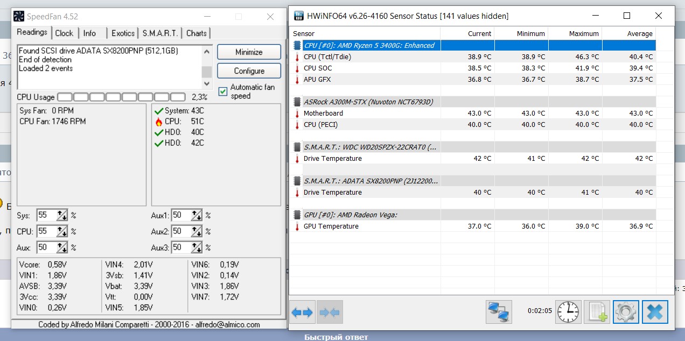Select the ASRock A300M-STX header row
This screenshot has width=685, height=341.
(474, 102)
